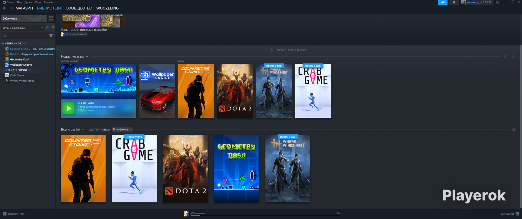Click the Добавить игру label
The width and height of the screenshot is (522, 219).
pyautogui.click(x=16, y=214)
